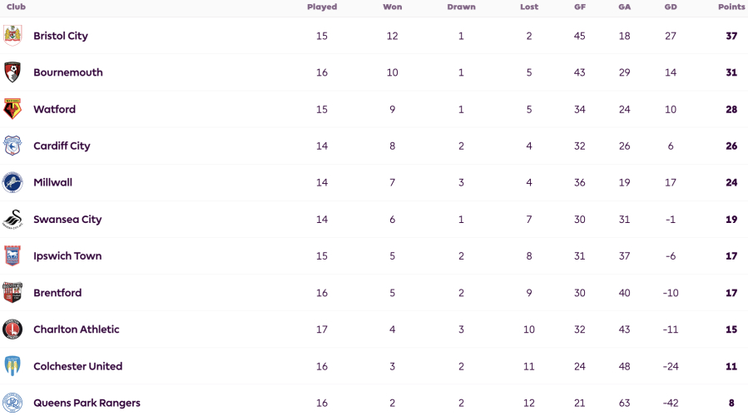Viewport: 748px width, 416px height.
Task: Click the Club column header
Action: click(x=16, y=7)
